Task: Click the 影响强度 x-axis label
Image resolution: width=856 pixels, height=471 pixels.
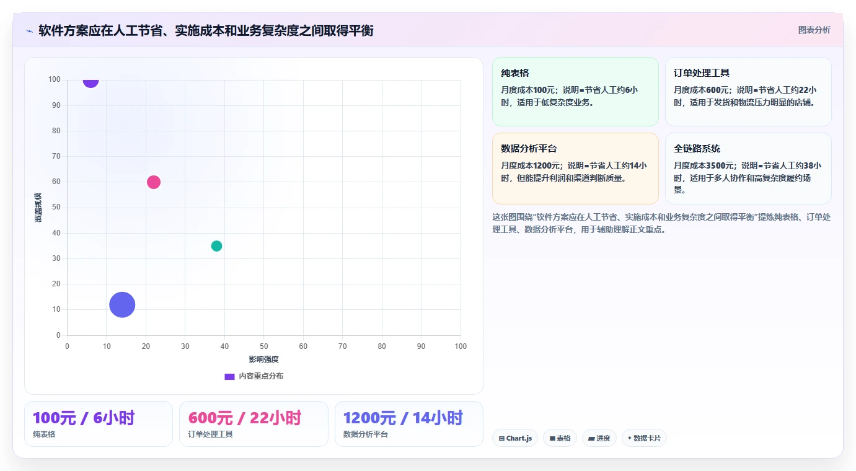Action: point(263,359)
